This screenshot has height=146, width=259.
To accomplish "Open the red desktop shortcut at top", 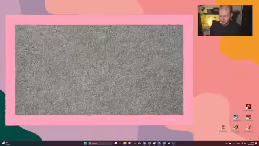I will point(248,106).
